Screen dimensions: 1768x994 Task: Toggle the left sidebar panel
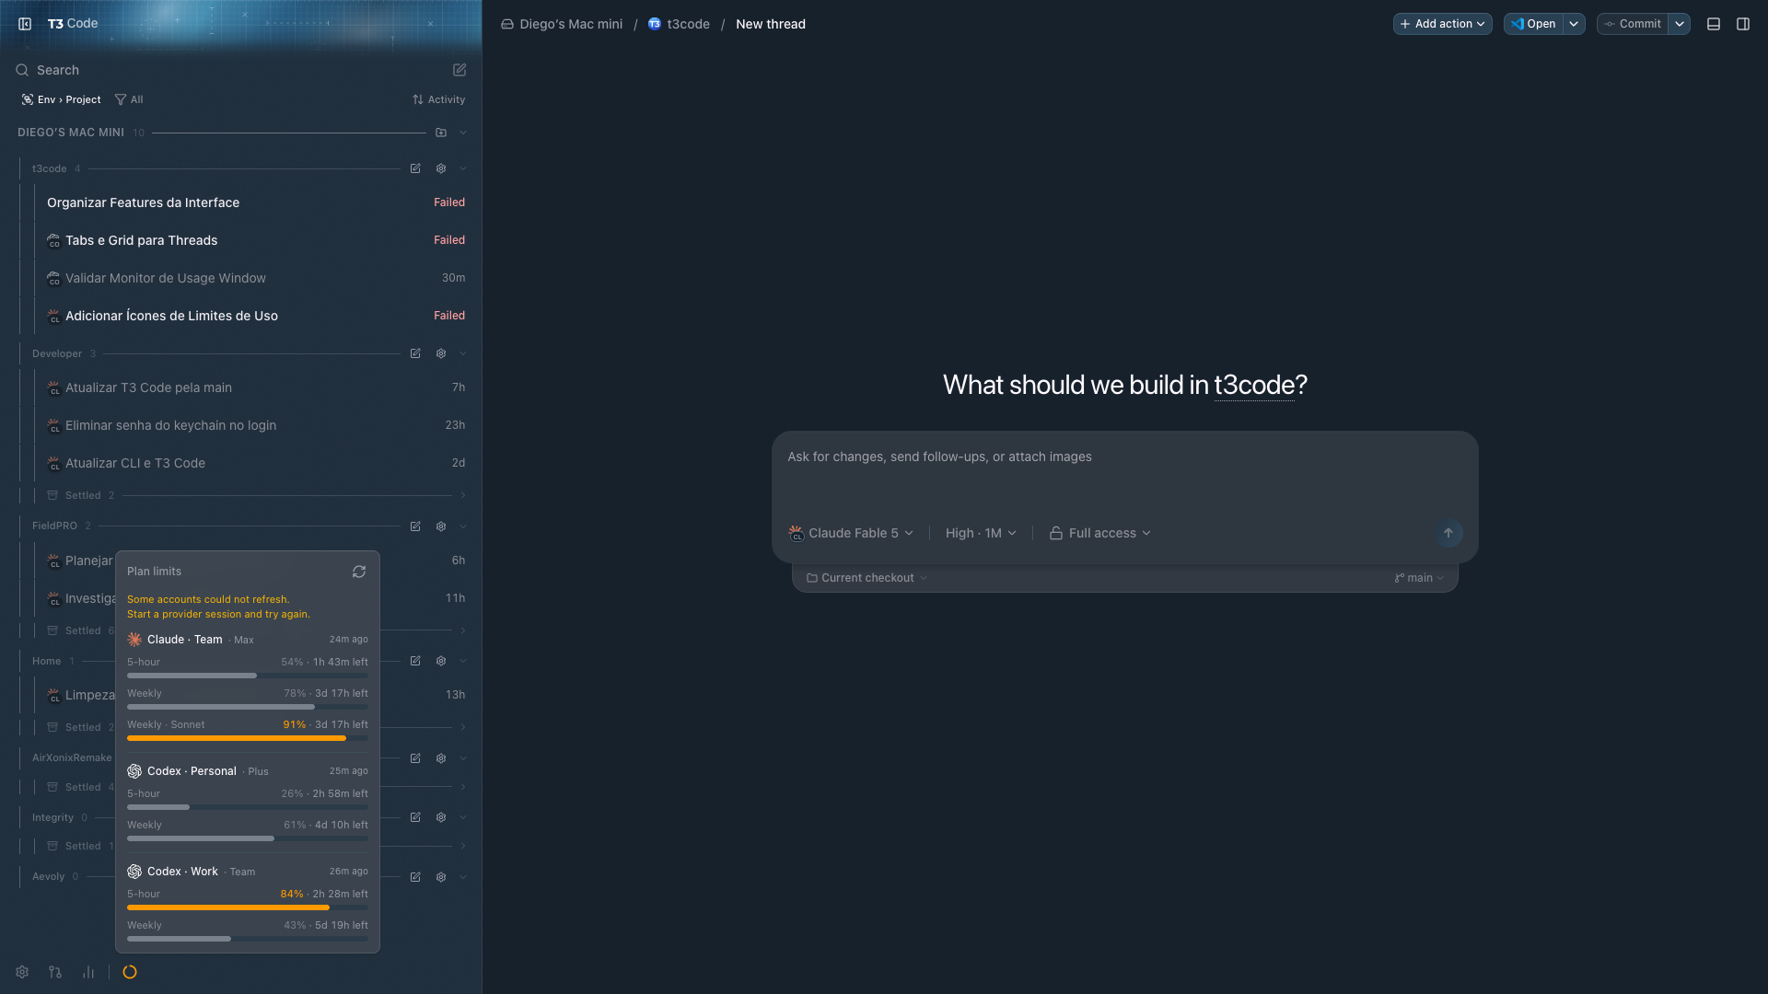25,24
